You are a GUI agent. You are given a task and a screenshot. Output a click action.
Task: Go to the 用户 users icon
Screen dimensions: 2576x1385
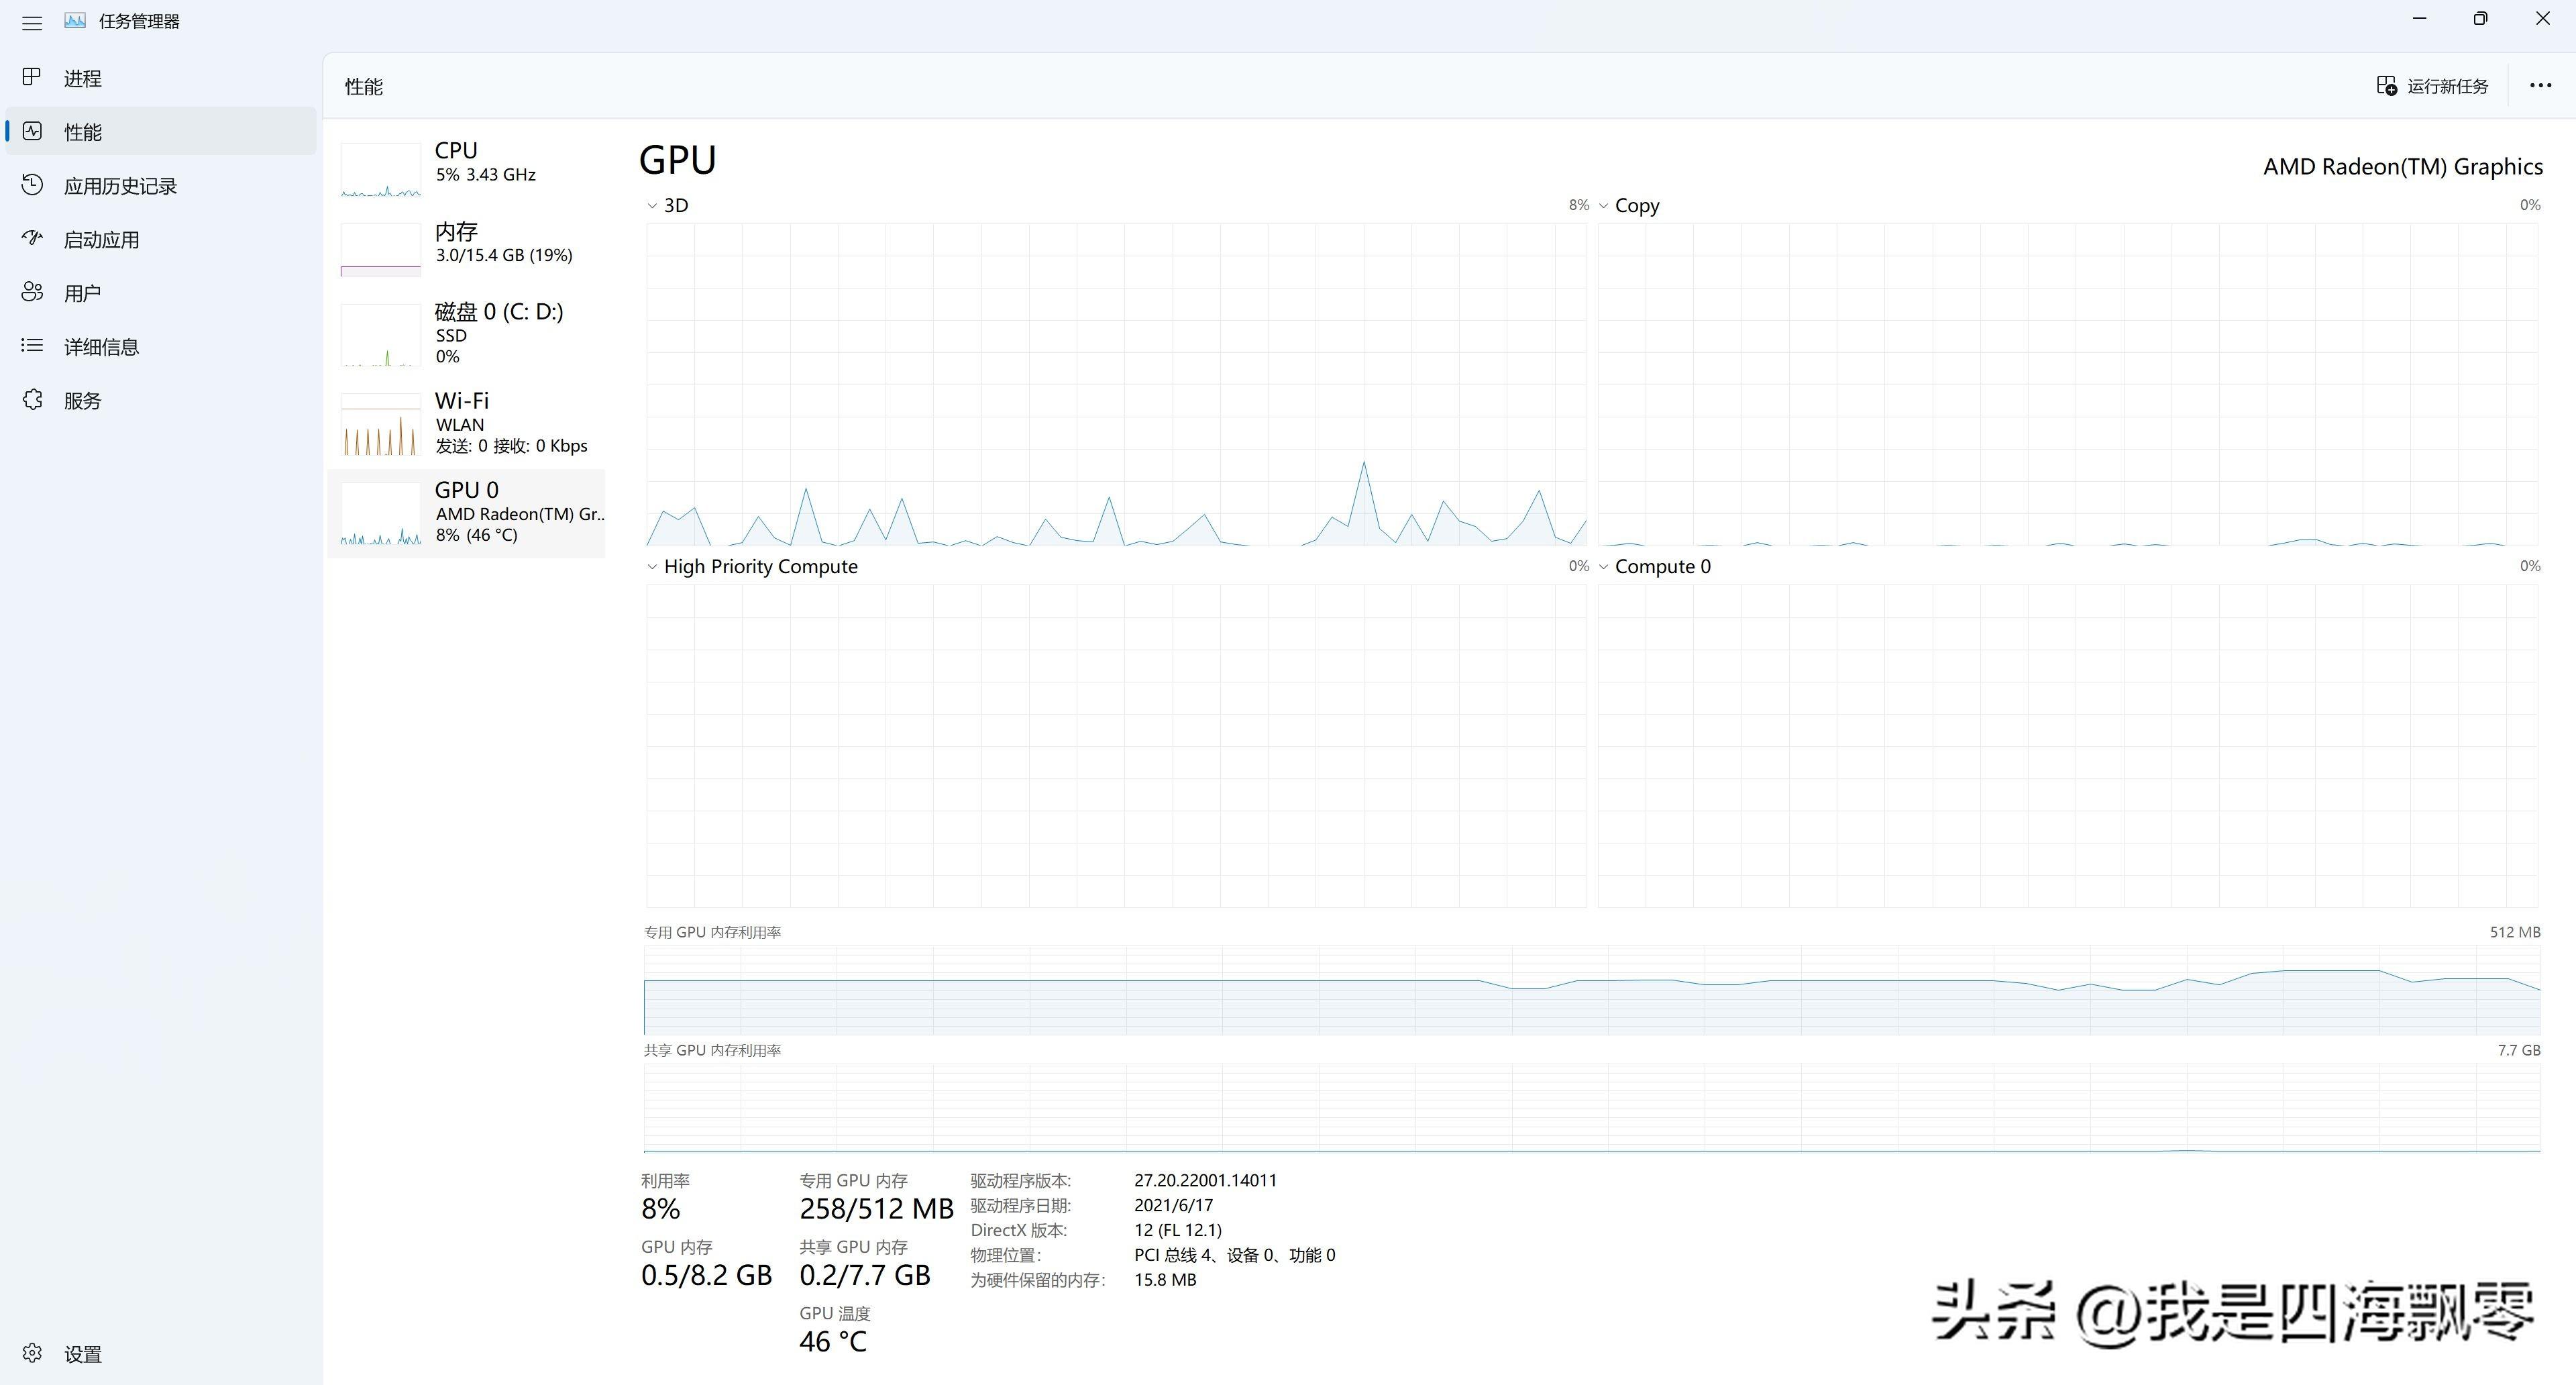[32, 292]
